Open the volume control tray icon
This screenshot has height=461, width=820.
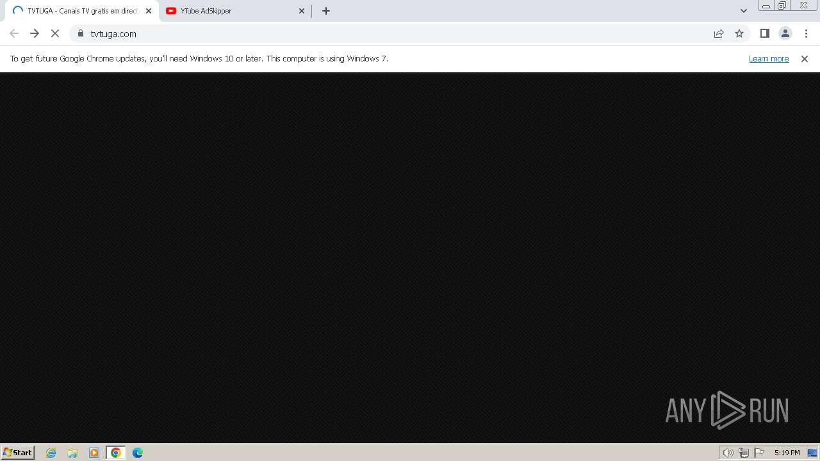click(728, 453)
